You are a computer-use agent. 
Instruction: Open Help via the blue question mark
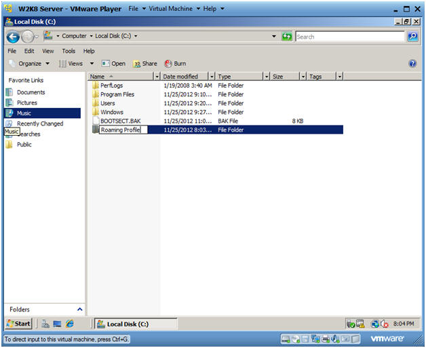pyautogui.click(x=412, y=64)
